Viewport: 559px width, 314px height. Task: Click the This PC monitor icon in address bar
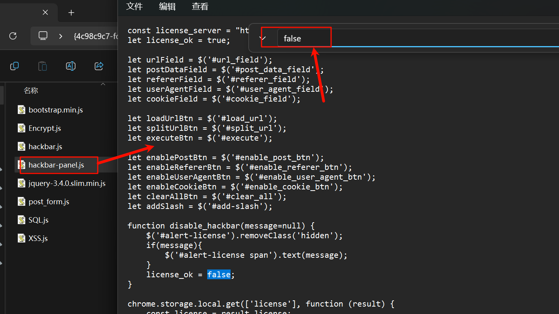[43, 36]
